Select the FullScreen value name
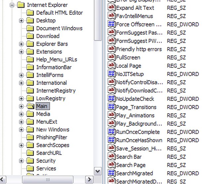This screenshot has width=209, height=184. click(128, 57)
